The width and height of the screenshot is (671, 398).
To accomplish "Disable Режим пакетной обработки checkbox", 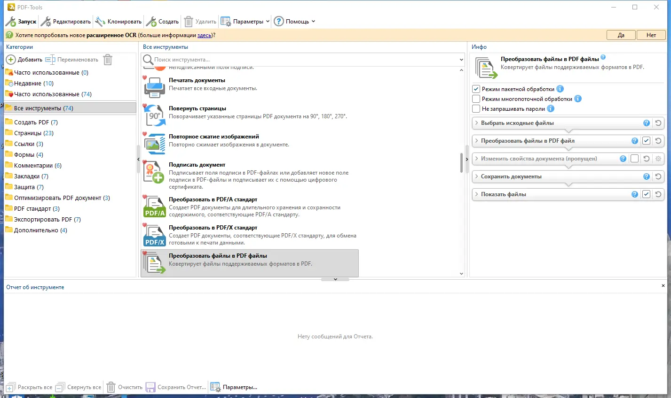I will (x=476, y=89).
